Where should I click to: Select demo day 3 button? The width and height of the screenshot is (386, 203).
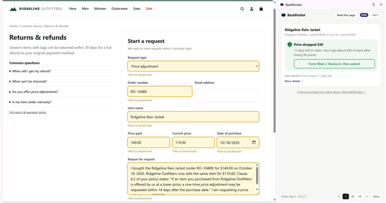pos(346,196)
